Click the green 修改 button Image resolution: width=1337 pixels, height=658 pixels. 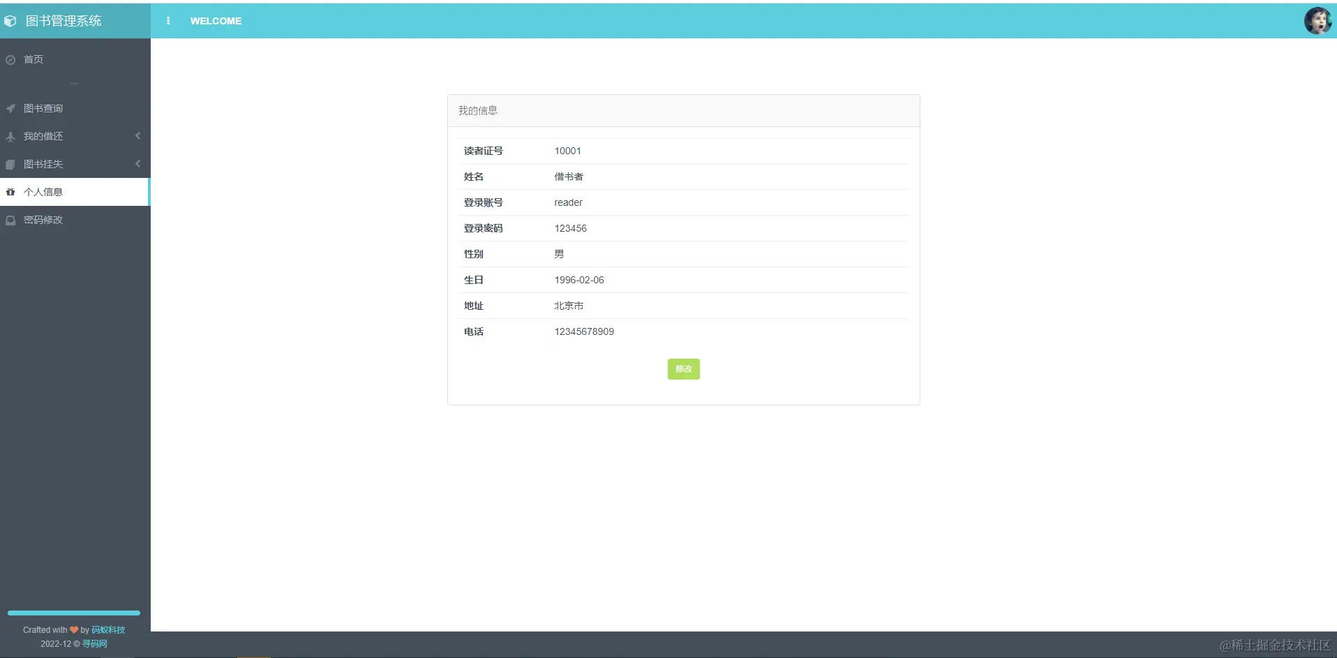(684, 369)
